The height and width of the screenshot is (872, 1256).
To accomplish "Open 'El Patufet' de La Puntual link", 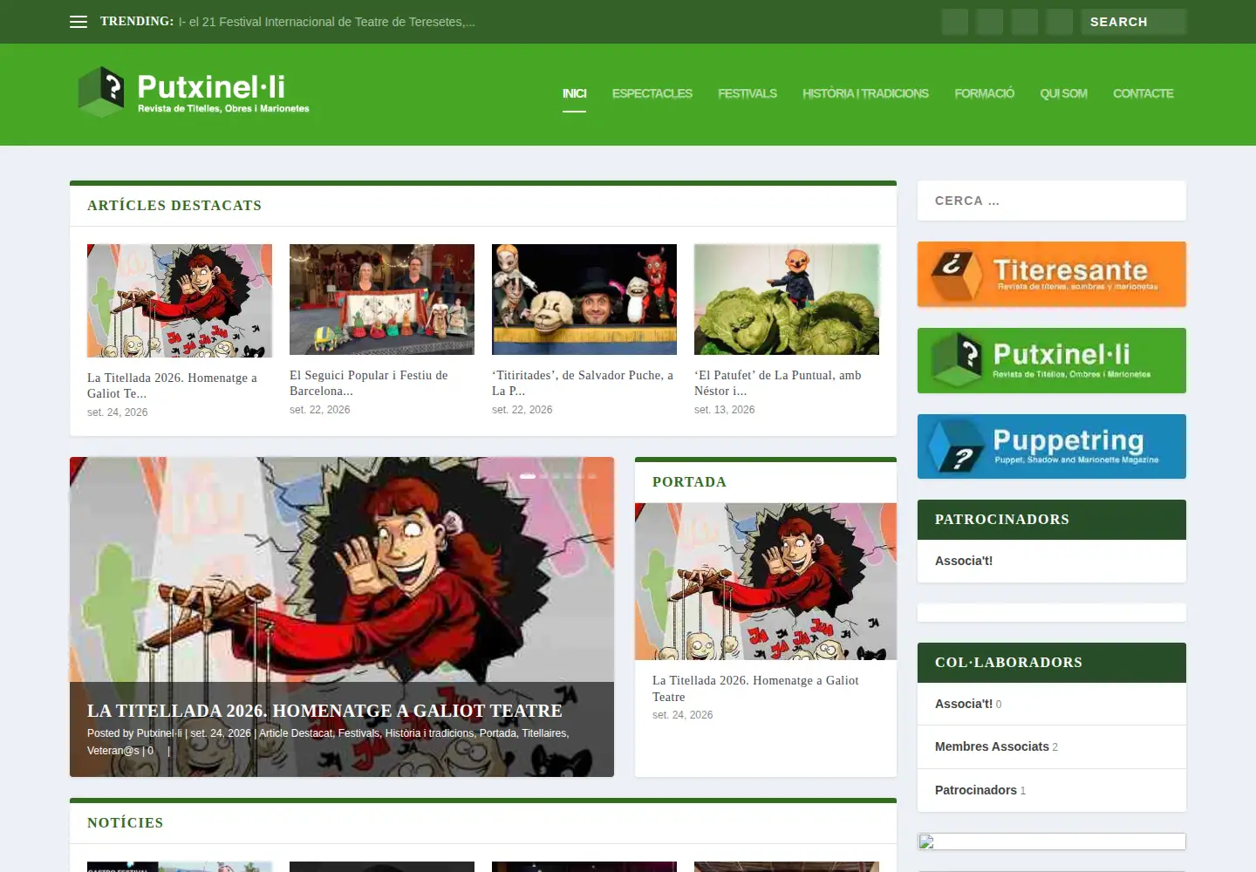I will coord(778,383).
